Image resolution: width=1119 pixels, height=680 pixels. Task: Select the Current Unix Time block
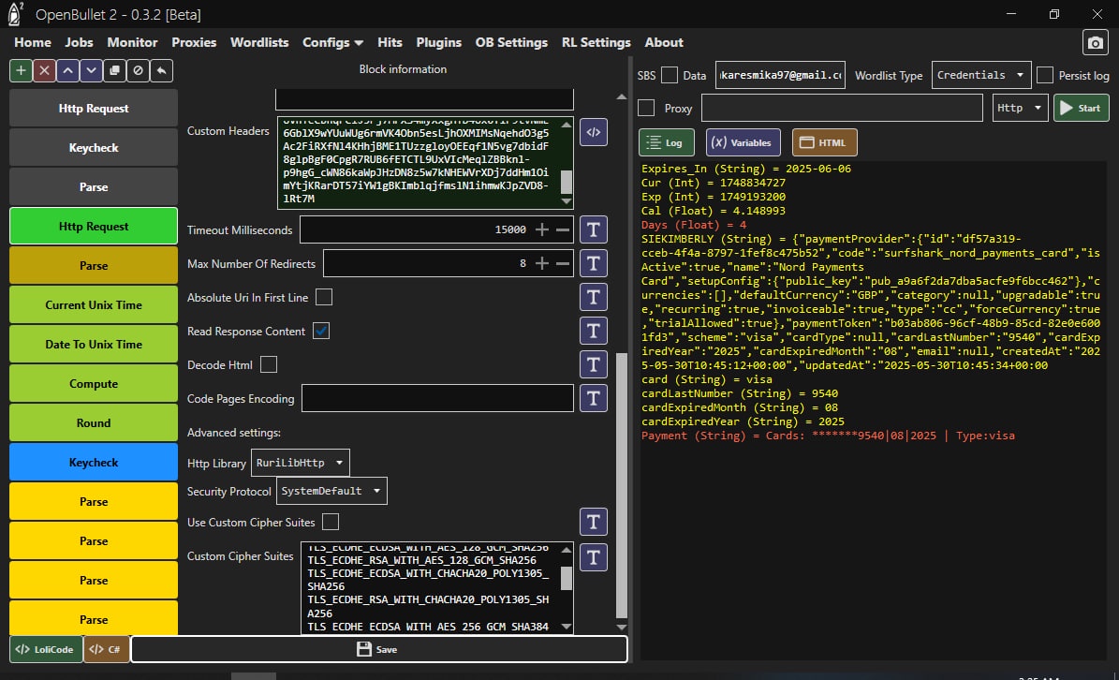tap(94, 304)
